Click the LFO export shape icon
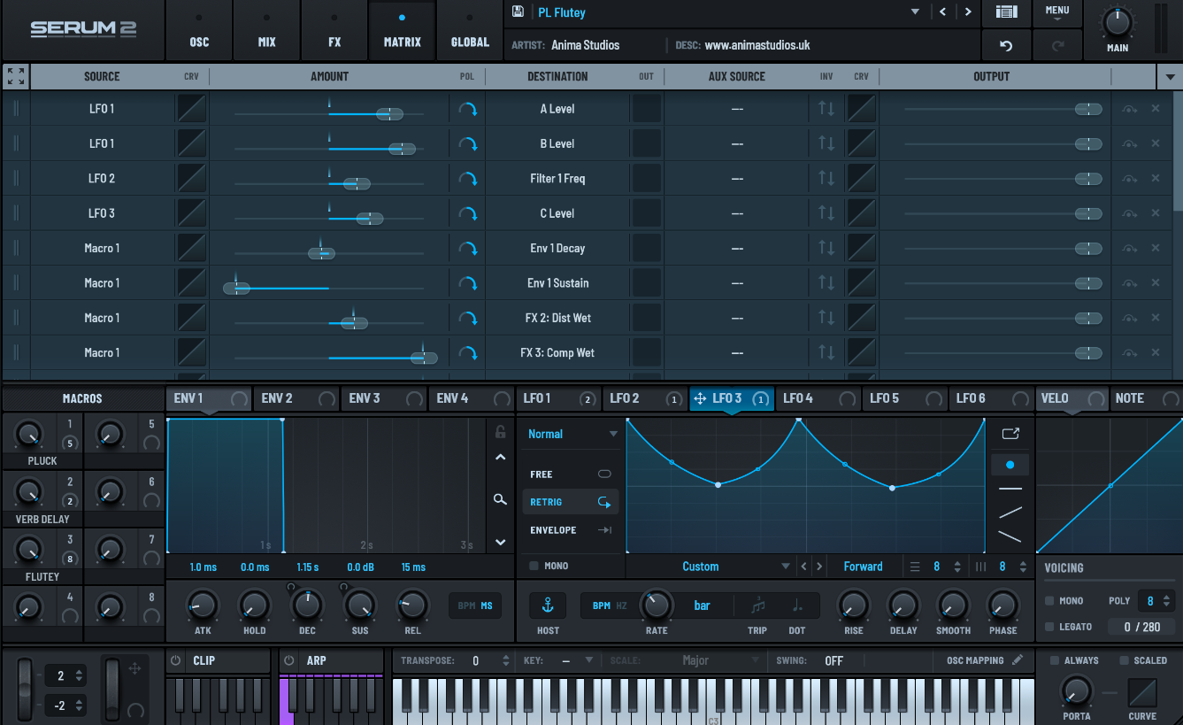The width and height of the screenshot is (1183, 725). (1010, 434)
